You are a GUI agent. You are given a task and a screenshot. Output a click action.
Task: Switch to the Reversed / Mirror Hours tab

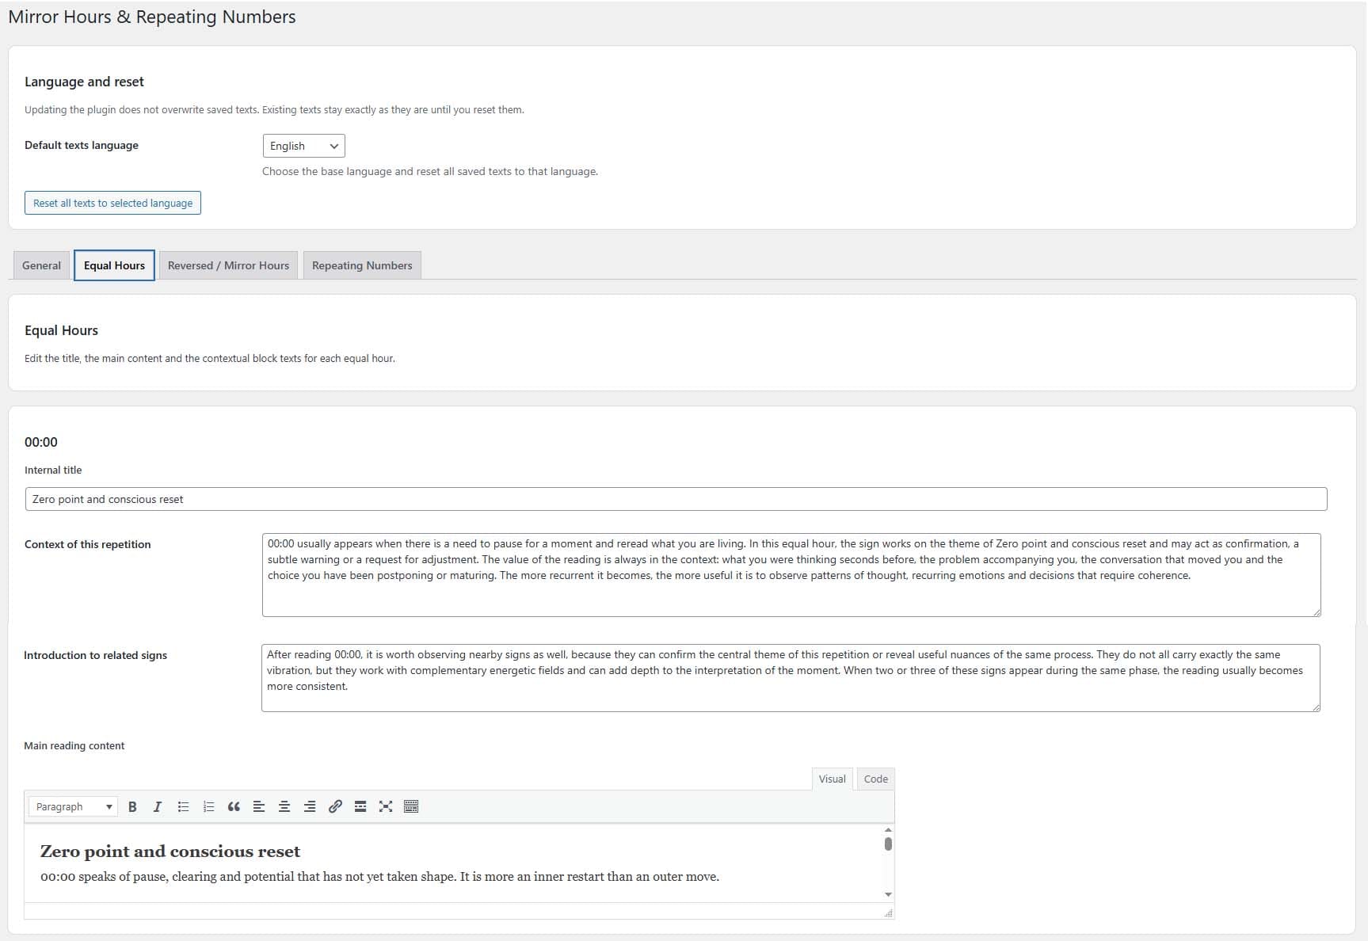228,265
